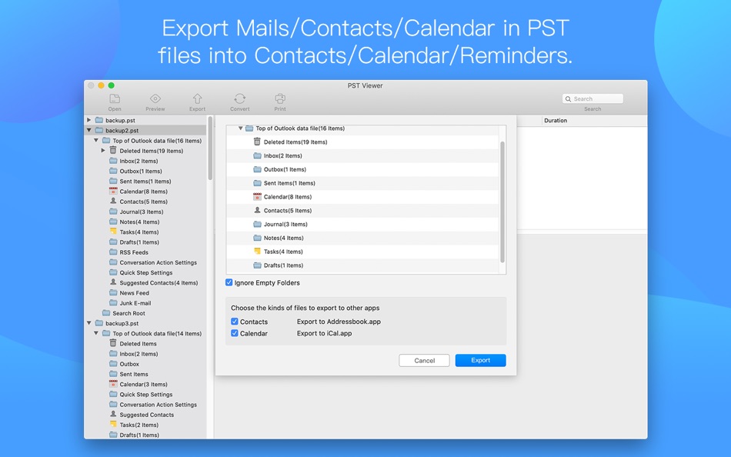The height and width of the screenshot is (457, 731).
Task: Click the Duration column header
Action: tap(556, 120)
